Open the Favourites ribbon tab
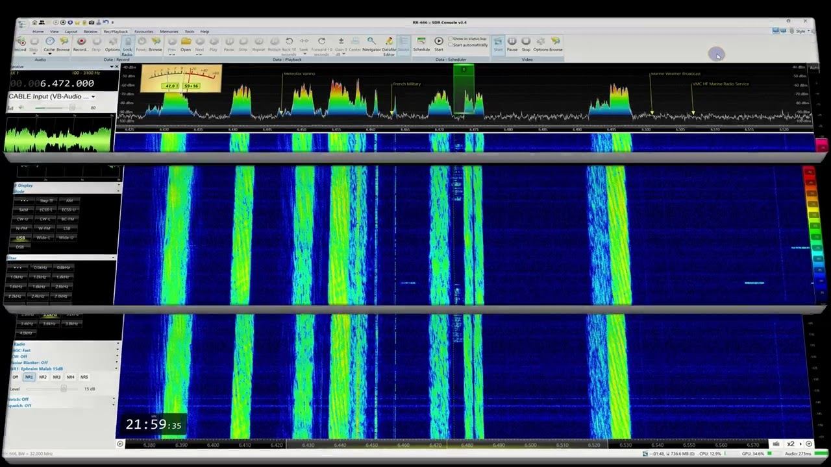The width and height of the screenshot is (831, 467). pyautogui.click(x=144, y=31)
